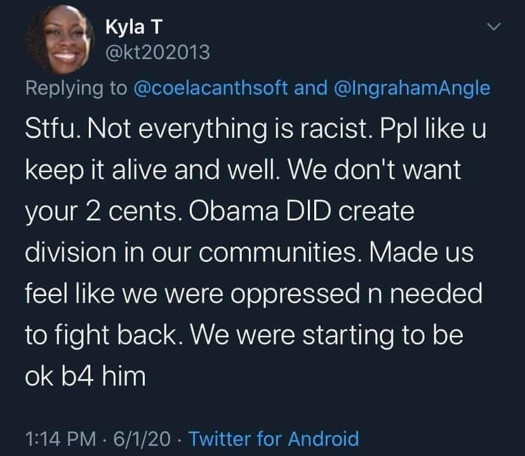Open Kyla T's profile picture
The height and width of the screenshot is (456, 525).
(60, 39)
